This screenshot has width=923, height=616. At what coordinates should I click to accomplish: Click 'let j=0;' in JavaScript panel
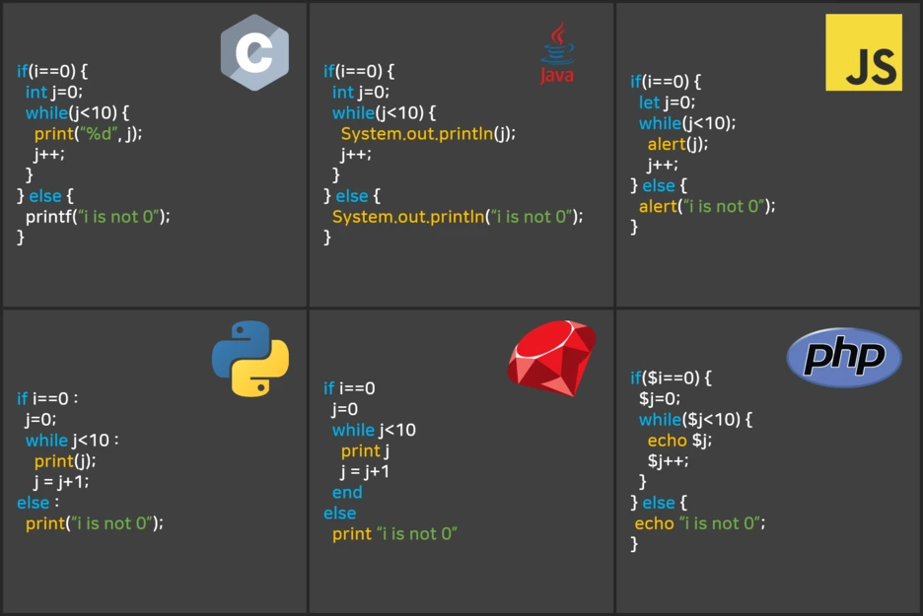pos(667,103)
